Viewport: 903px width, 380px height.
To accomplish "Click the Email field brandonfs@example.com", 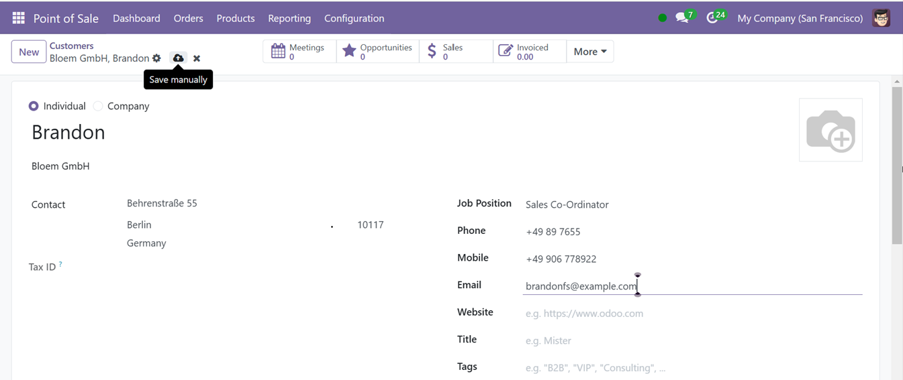I will [694, 286].
